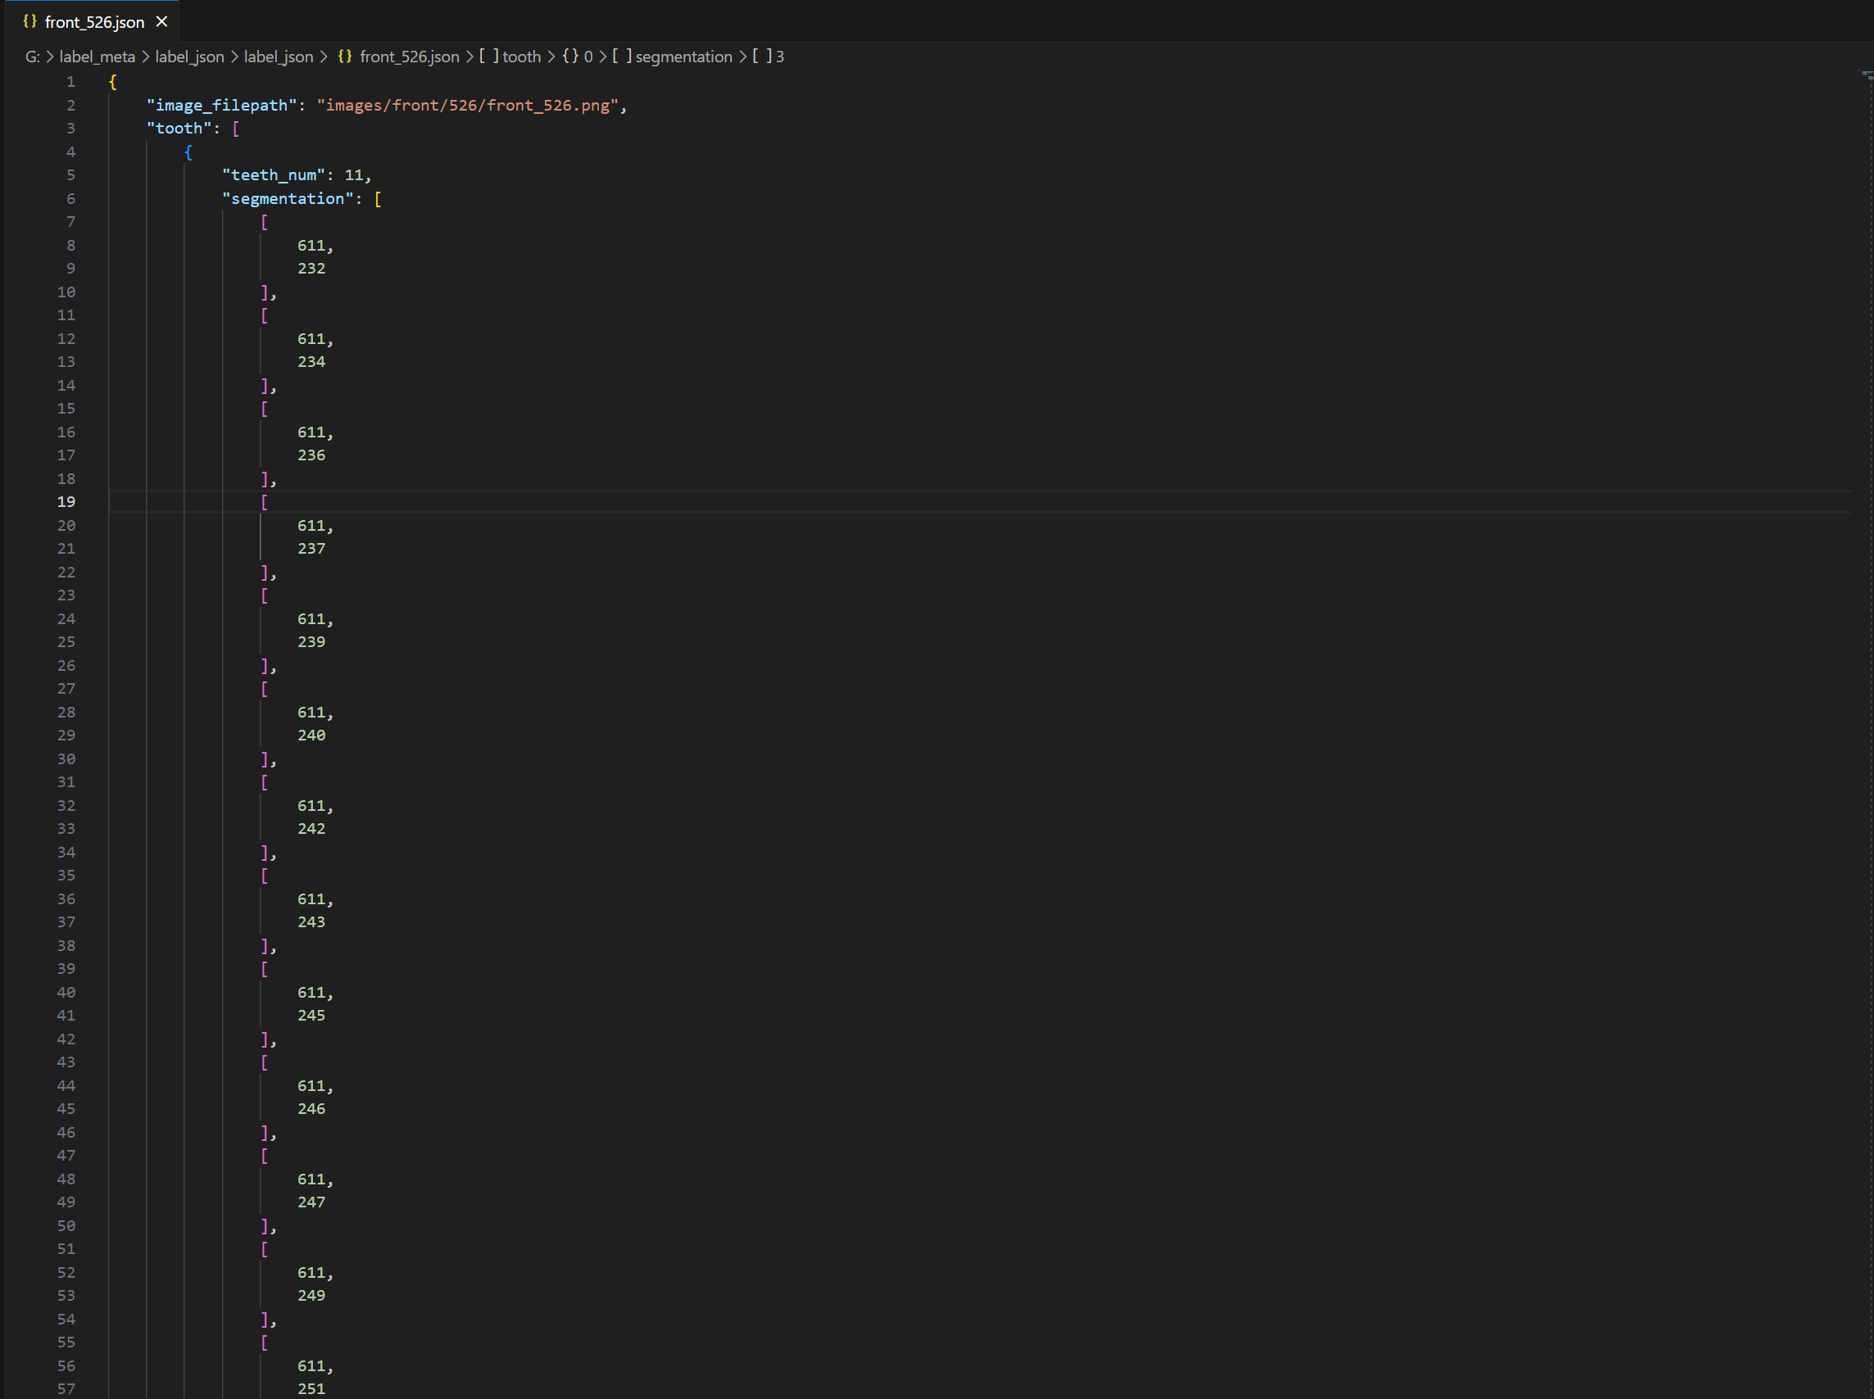
Task: Open the front_526.json breadcrumb file entry
Action: coord(409,57)
